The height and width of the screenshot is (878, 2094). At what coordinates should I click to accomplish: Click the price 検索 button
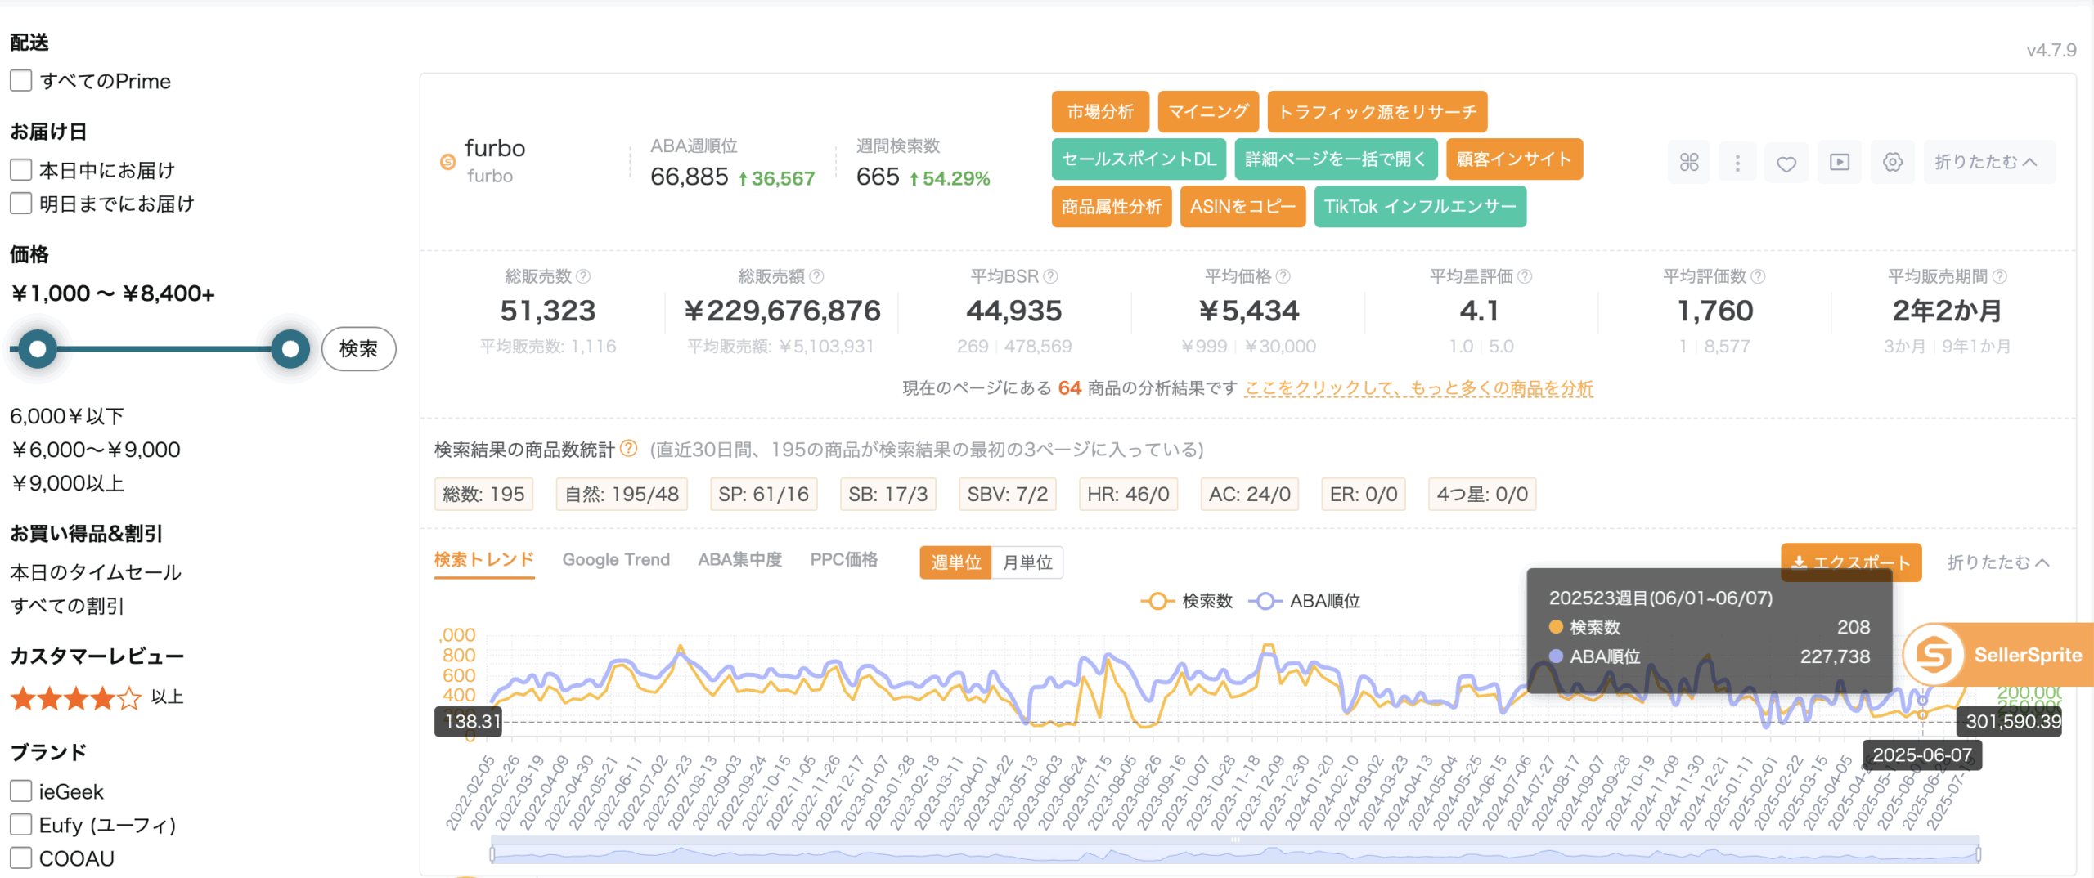[x=358, y=349]
